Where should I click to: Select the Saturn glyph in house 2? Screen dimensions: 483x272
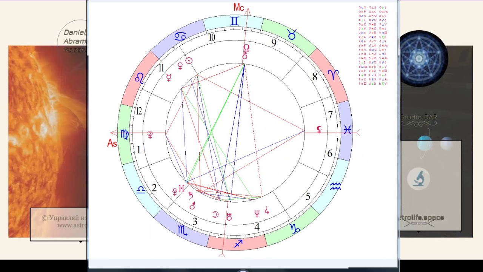191,195
